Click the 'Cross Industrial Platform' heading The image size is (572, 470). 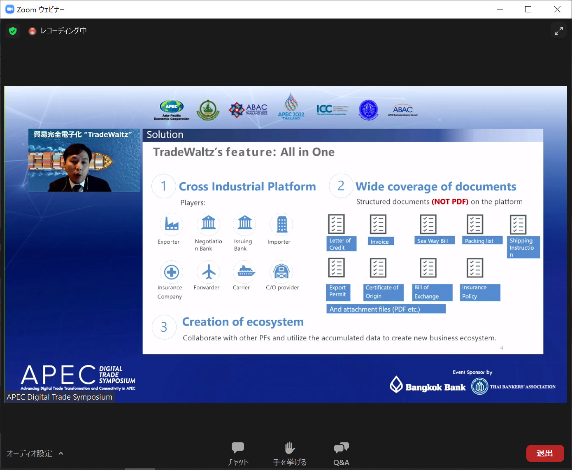pos(247,186)
